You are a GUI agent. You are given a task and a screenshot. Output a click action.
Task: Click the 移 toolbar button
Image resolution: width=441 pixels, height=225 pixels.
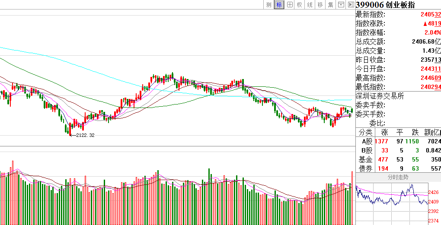click(320, 5)
